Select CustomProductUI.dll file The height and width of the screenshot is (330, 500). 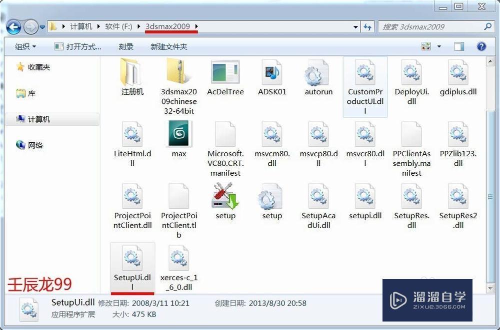point(365,87)
